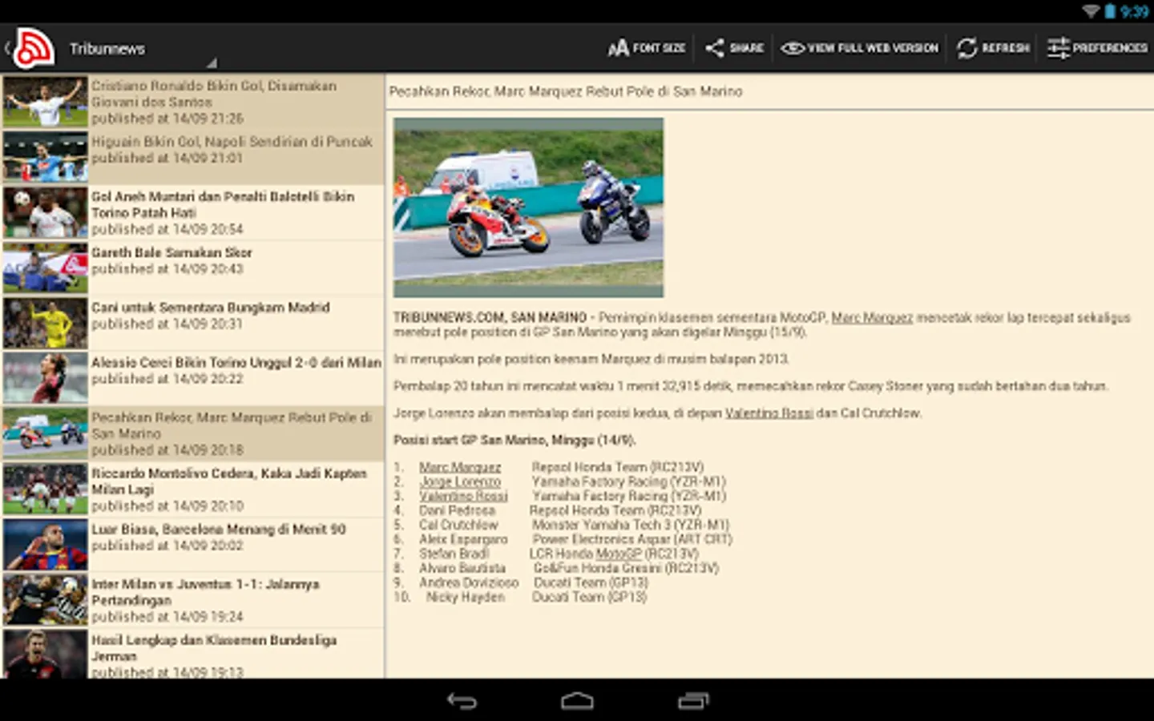
Task: Click Marc Marquez link in grid list
Action: click(x=460, y=467)
